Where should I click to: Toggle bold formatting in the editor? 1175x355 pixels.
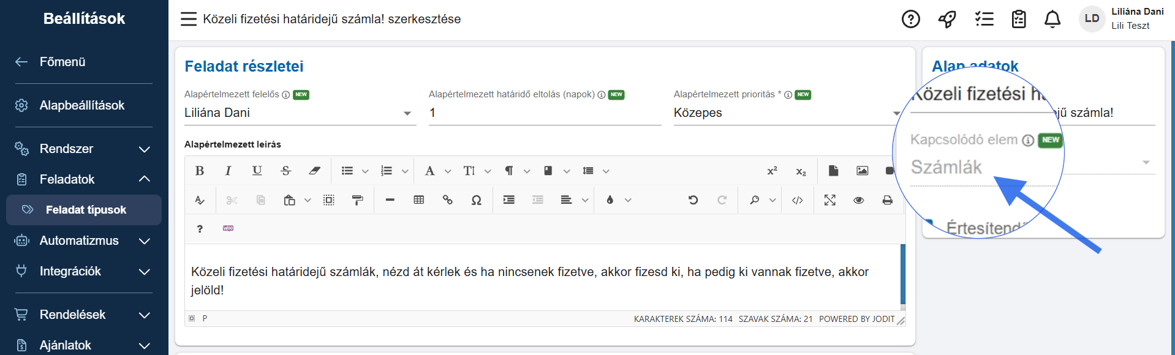[200, 171]
